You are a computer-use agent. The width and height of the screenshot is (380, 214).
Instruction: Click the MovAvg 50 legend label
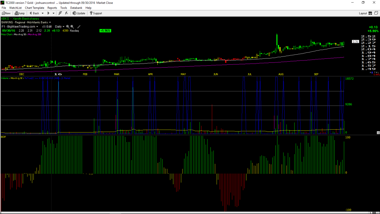[20, 35]
